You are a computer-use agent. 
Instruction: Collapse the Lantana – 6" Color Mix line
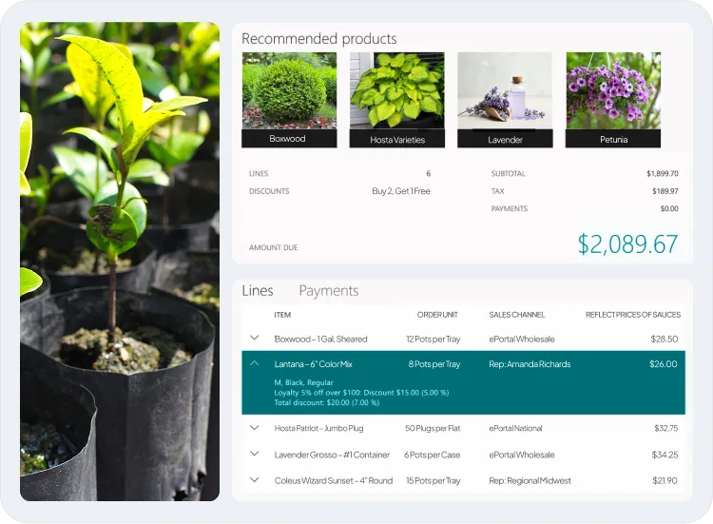coord(255,363)
